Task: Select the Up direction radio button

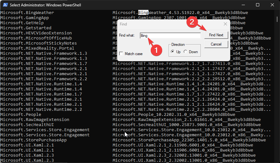Action: (x=172, y=52)
